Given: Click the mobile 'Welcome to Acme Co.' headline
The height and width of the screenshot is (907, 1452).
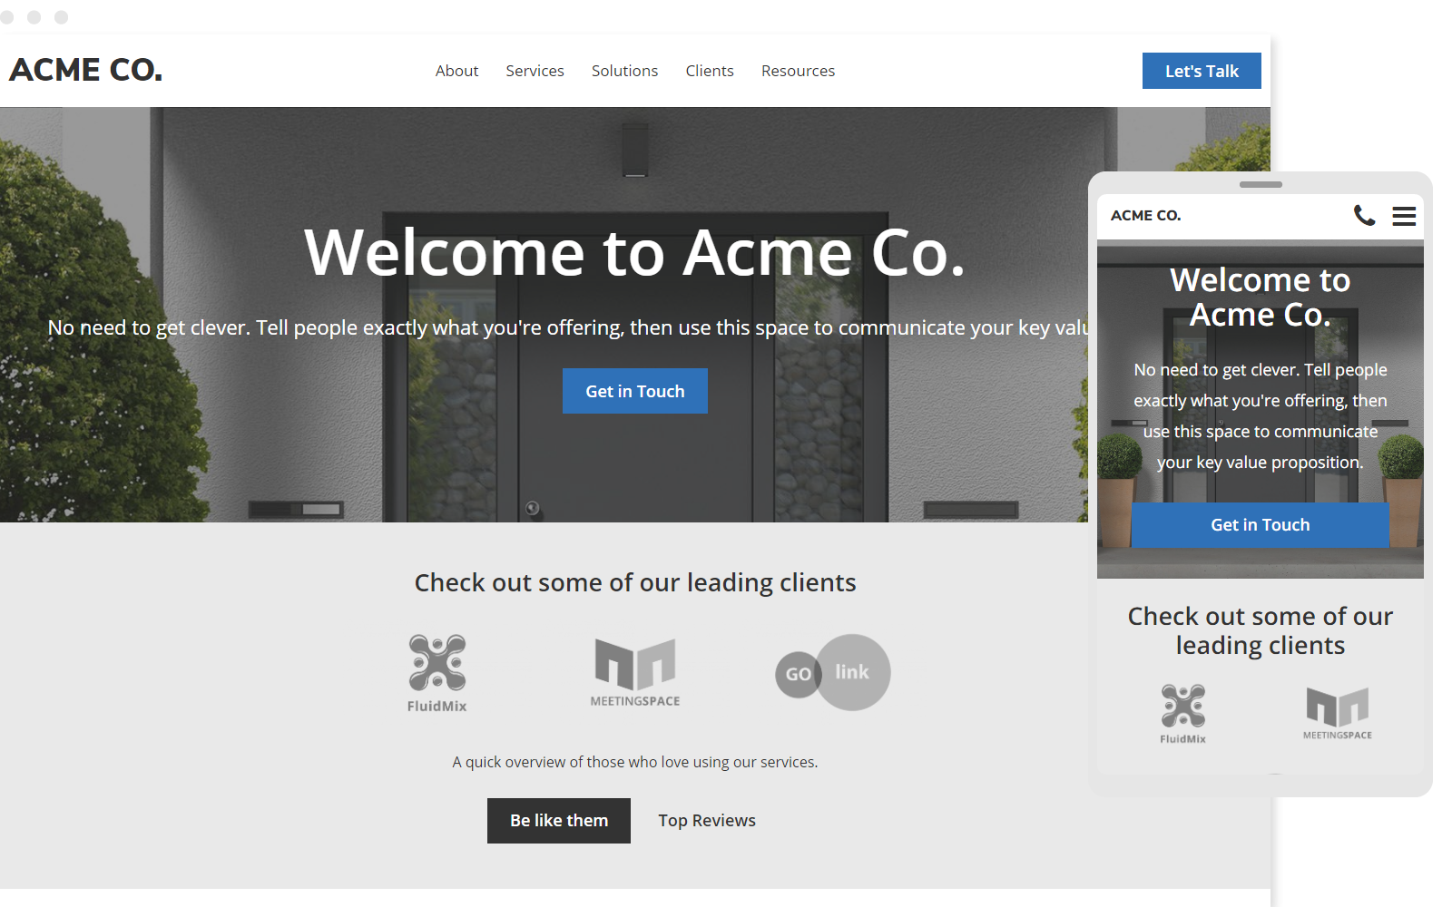Looking at the screenshot, I should click(1261, 297).
